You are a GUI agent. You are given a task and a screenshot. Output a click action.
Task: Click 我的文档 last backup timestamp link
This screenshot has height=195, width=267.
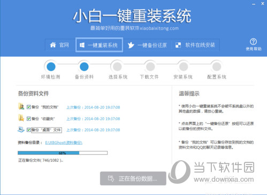pos(93,107)
